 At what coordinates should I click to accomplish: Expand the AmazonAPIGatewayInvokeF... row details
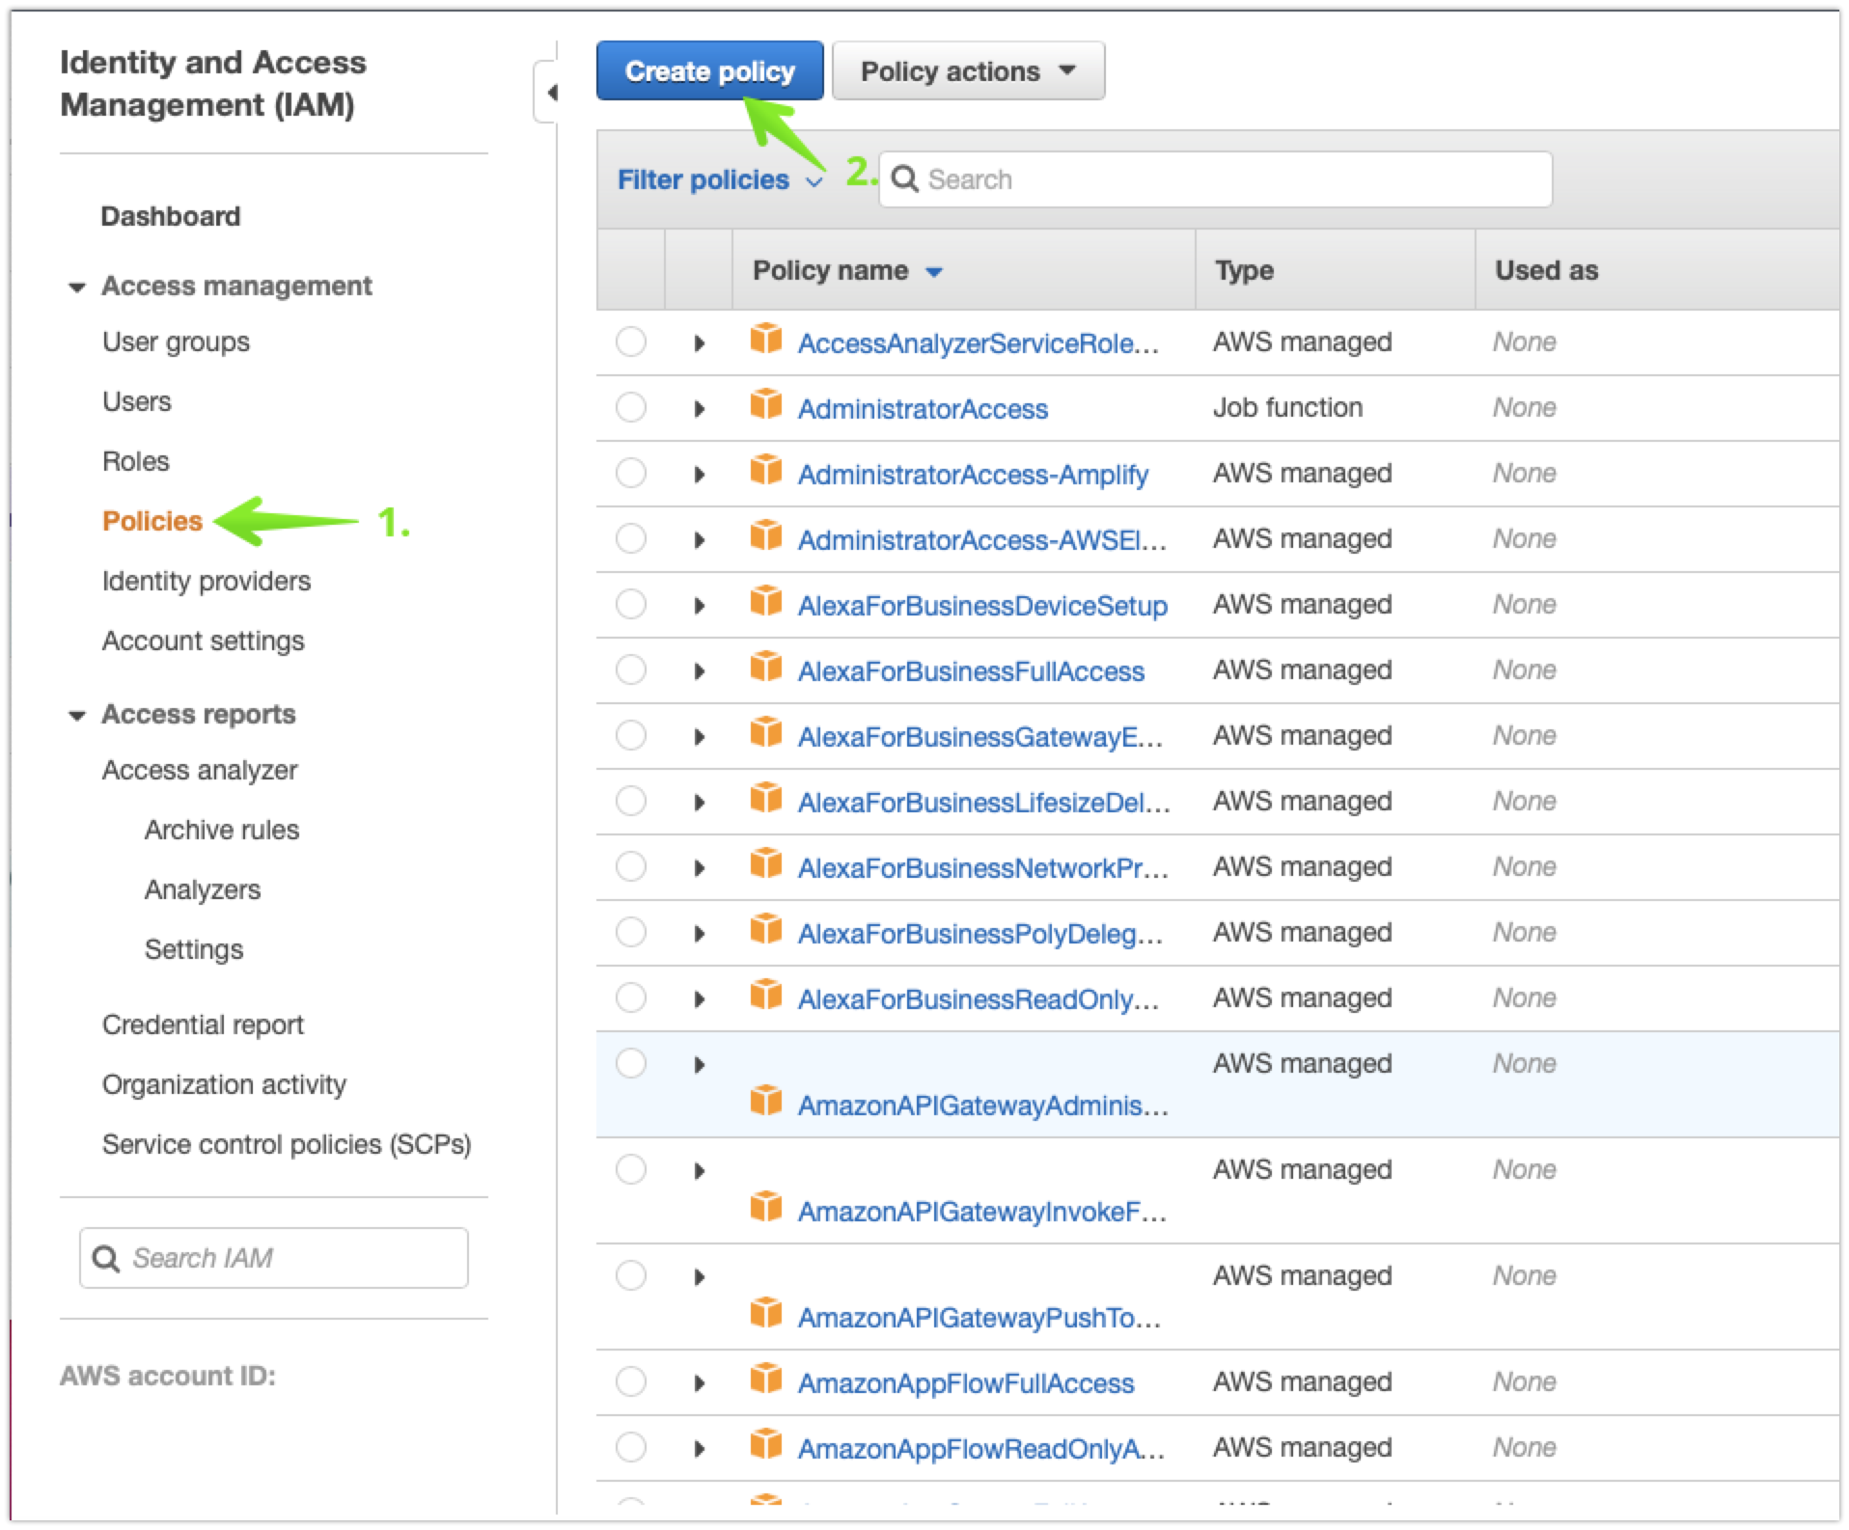pyautogui.click(x=700, y=1171)
